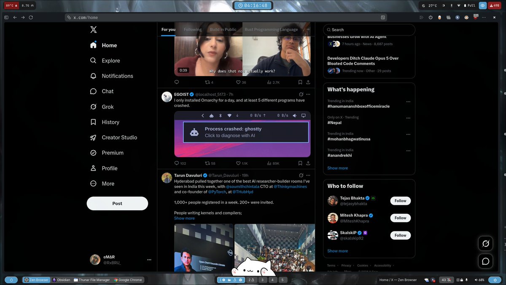Switch to For you tab
Viewport: 506px width, 285px height.
coord(168,30)
